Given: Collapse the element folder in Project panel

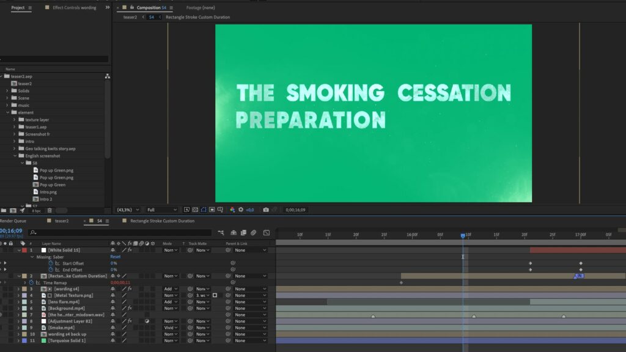Looking at the screenshot, I should point(7,112).
